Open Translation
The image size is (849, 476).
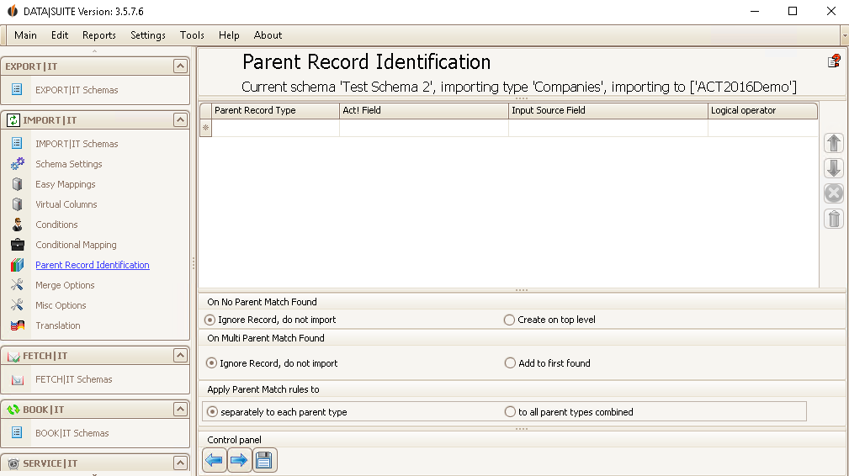pyautogui.click(x=58, y=325)
